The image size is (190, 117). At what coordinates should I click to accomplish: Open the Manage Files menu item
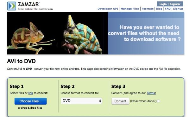130,9
